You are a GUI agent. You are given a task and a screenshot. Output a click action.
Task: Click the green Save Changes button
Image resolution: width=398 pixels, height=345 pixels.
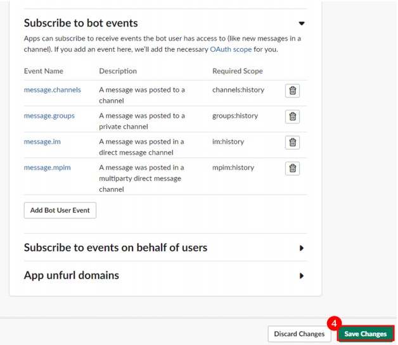tap(365, 334)
